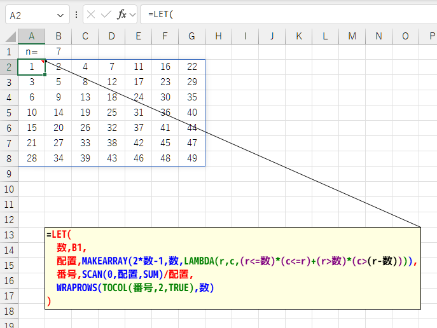Click cell A7 containing 21
437x328 pixels.
32,144
